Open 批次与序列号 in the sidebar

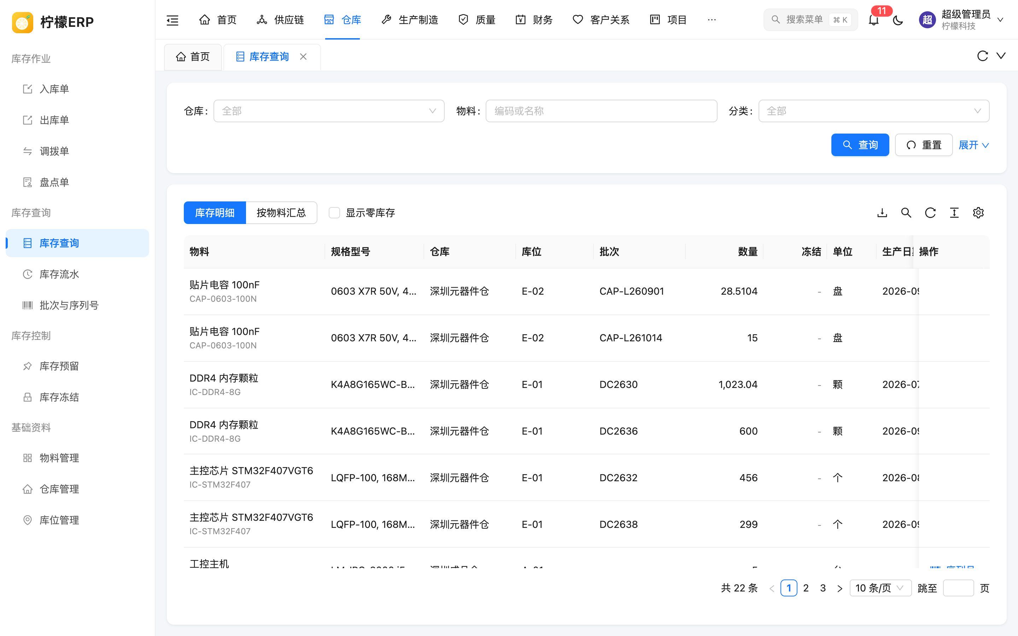coord(77,305)
